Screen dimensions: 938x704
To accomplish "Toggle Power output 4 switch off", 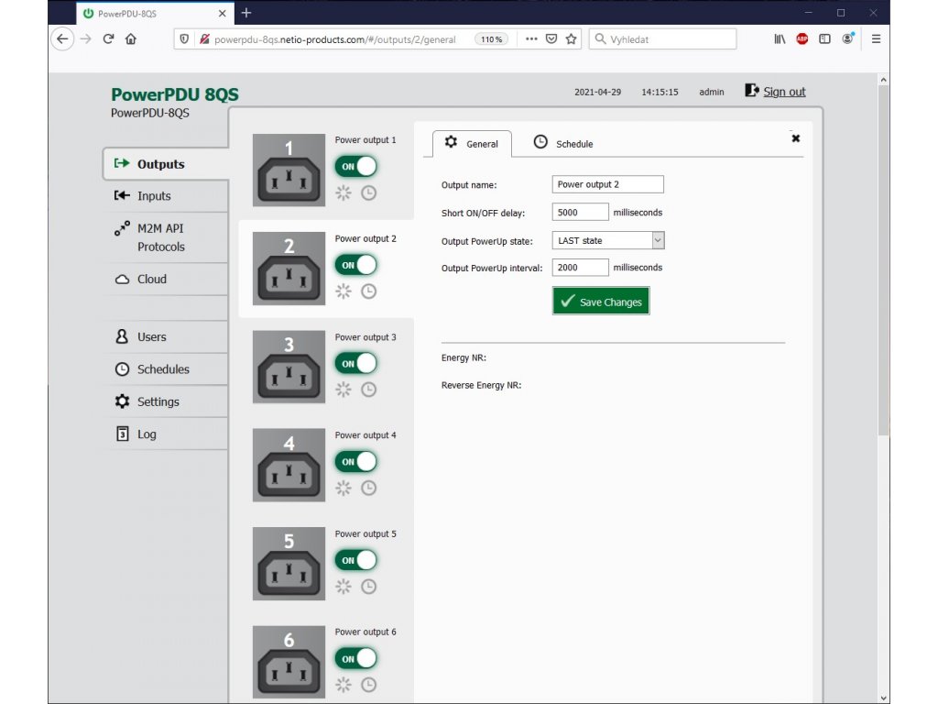I will (x=356, y=462).
